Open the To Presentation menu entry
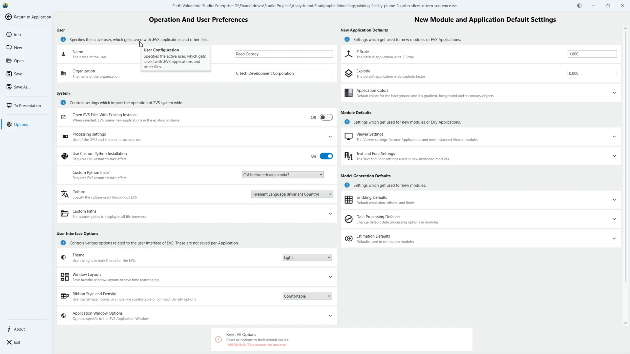This screenshot has width=630, height=354. click(27, 106)
